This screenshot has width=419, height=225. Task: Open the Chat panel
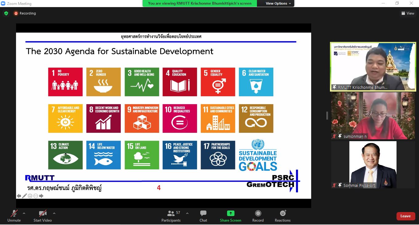pyautogui.click(x=203, y=216)
